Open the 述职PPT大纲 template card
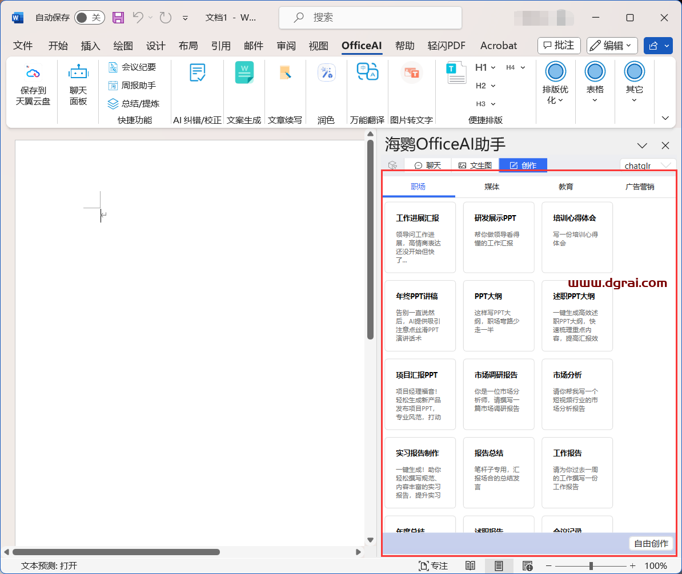The width and height of the screenshot is (682, 574). (577, 316)
